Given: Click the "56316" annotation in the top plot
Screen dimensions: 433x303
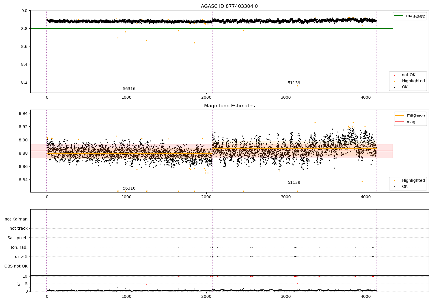Looking at the screenshot, I should tap(129, 89).
